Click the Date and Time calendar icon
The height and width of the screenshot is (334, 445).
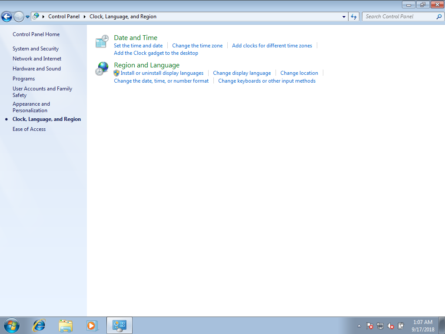(102, 41)
